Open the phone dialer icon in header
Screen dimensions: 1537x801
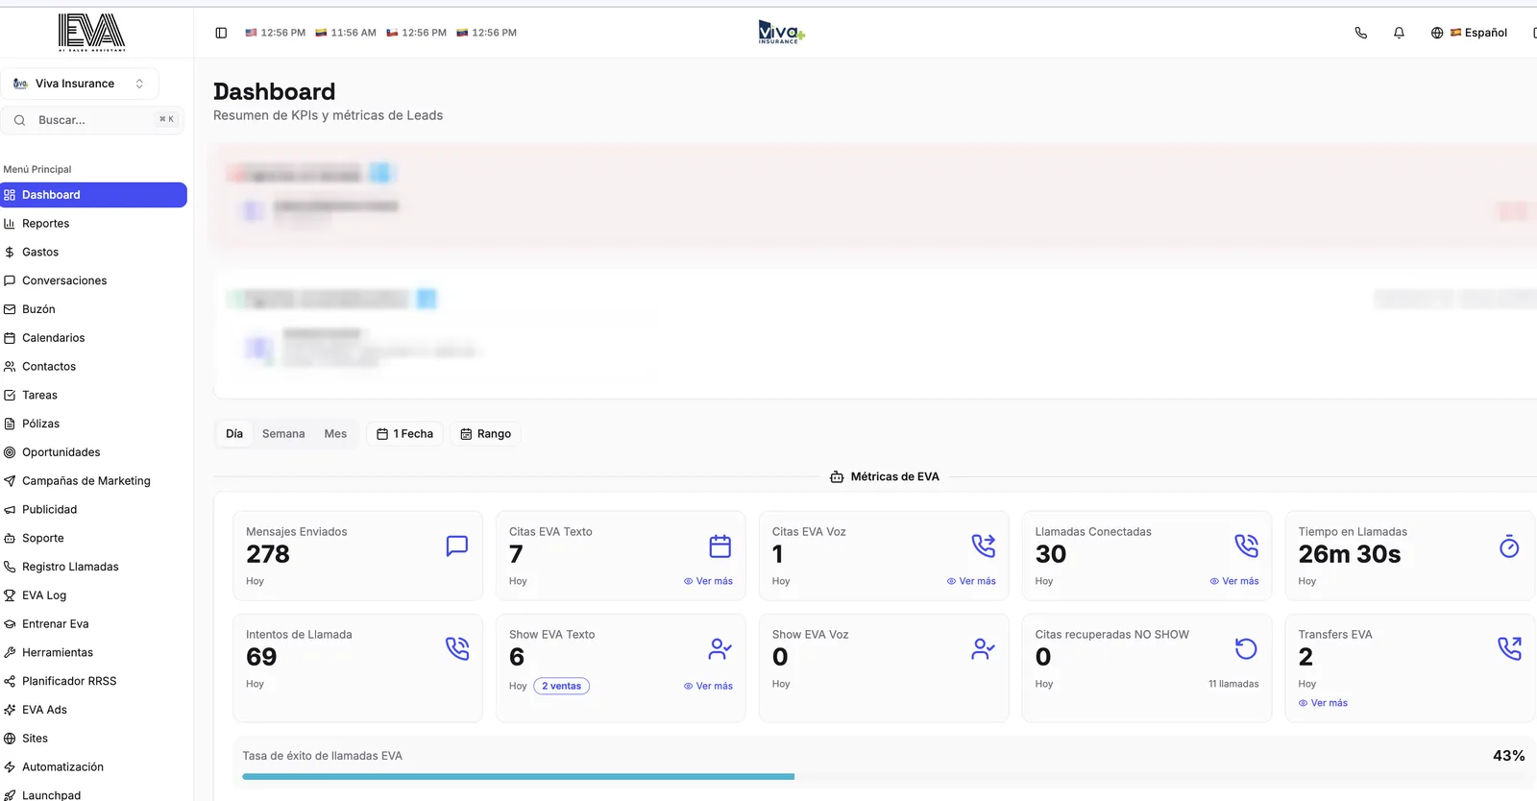click(1360, 33)
